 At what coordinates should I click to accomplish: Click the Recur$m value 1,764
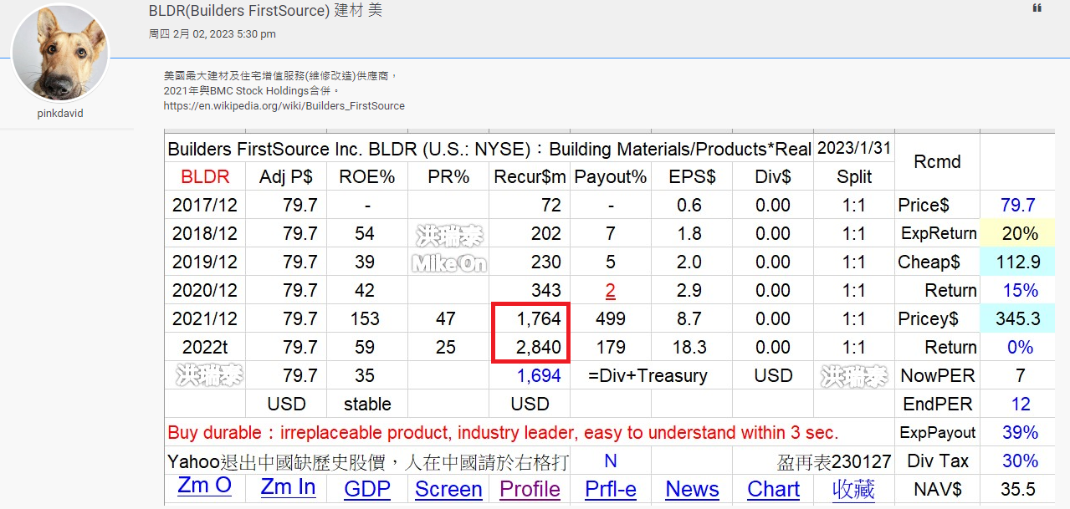pyautogui.click(x=539, y=318)
